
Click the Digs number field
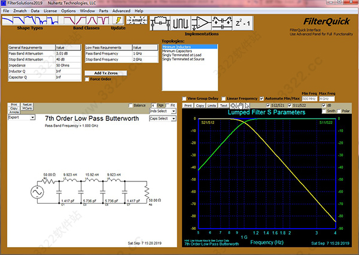tap(153, 105)
